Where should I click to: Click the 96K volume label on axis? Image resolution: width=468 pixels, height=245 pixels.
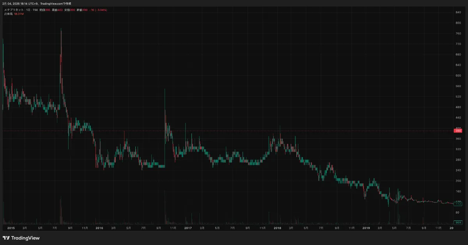click(459, 222)
